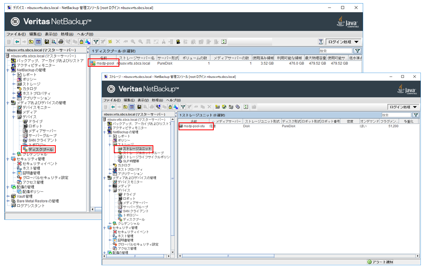Click filter button beside search in Storage window
Viewport: 424px width, 268px height.
point(416,115)
